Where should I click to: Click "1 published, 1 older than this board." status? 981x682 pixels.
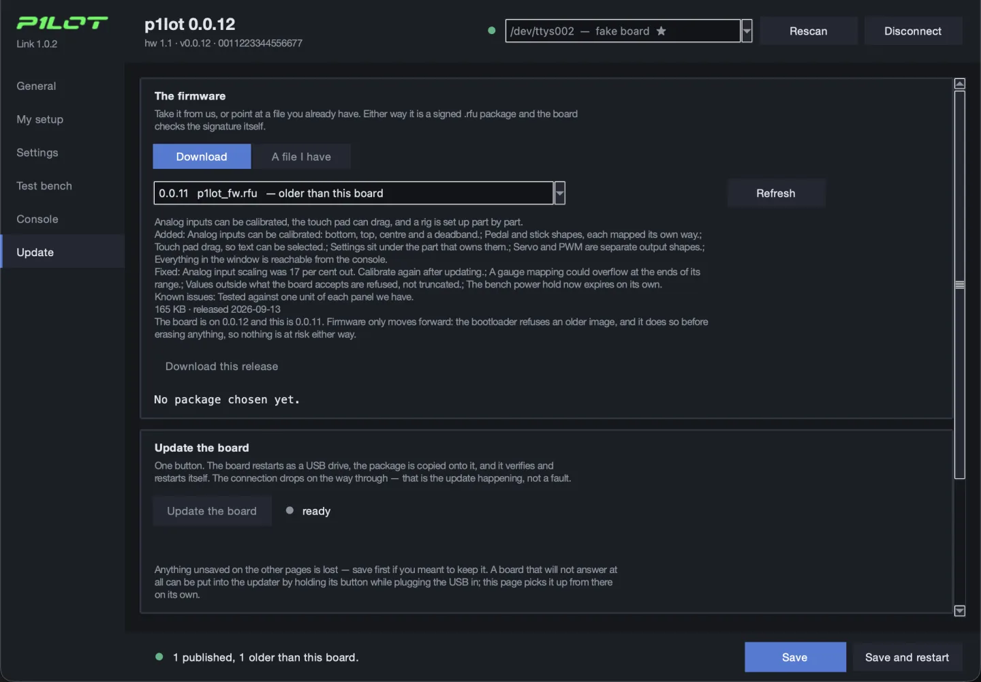[x=266, y=657]
